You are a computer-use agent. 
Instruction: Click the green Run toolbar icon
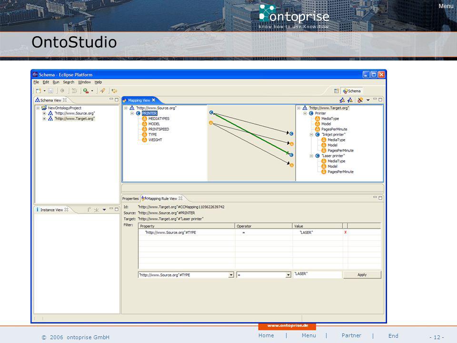[86, 91]
